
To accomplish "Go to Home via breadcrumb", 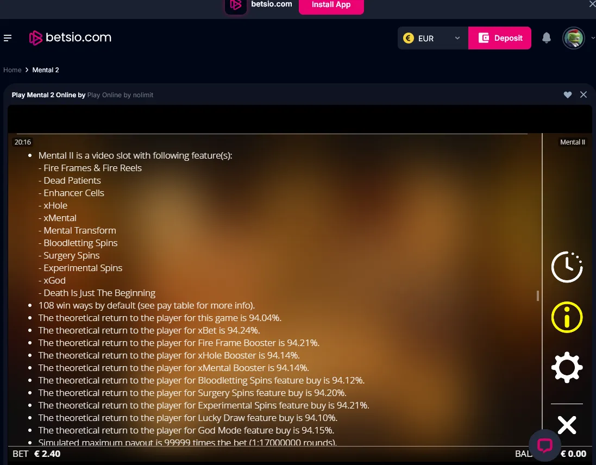I will (12, 70).
